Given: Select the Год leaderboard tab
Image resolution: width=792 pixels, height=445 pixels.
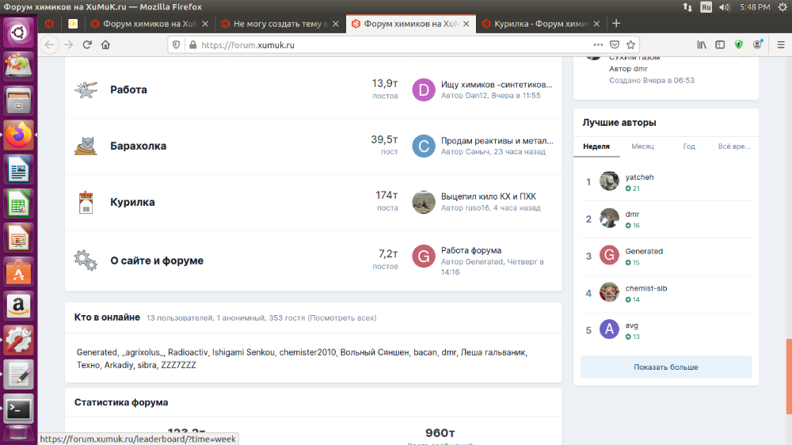Looking at the screenshot, I should (689, 146).
